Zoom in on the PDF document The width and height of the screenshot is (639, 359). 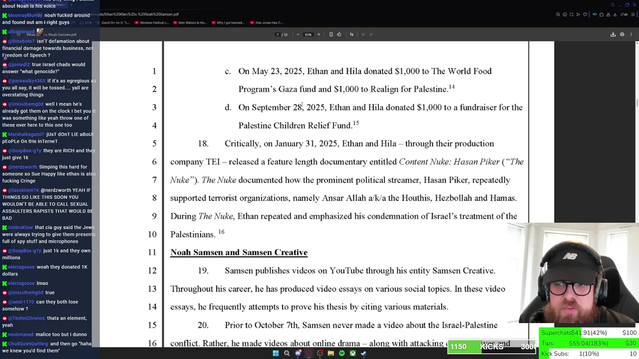tap(319, 34)
